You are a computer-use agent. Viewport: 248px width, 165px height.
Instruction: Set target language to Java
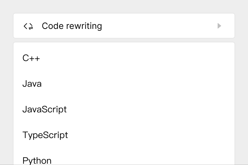(32, 84)
